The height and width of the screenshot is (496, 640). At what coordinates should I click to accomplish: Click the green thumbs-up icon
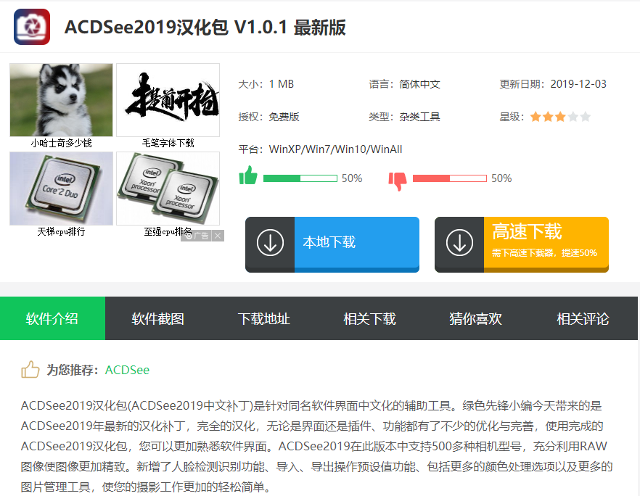click(248, 175)
